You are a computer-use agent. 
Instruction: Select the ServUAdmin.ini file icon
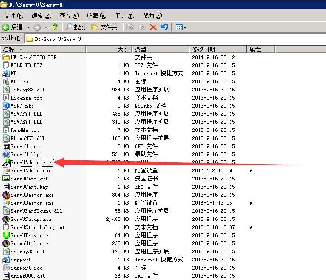pos(6,170)
